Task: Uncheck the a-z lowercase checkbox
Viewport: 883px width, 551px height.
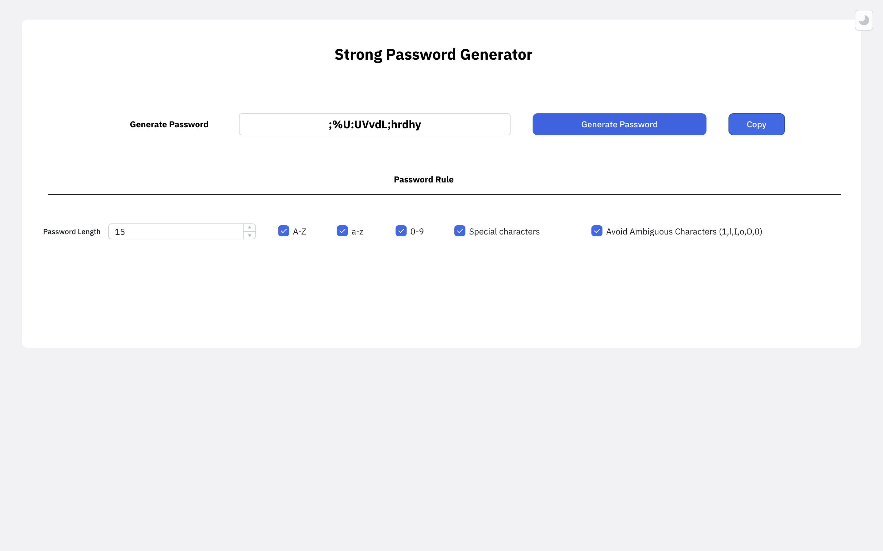Action: pos(342,231)
